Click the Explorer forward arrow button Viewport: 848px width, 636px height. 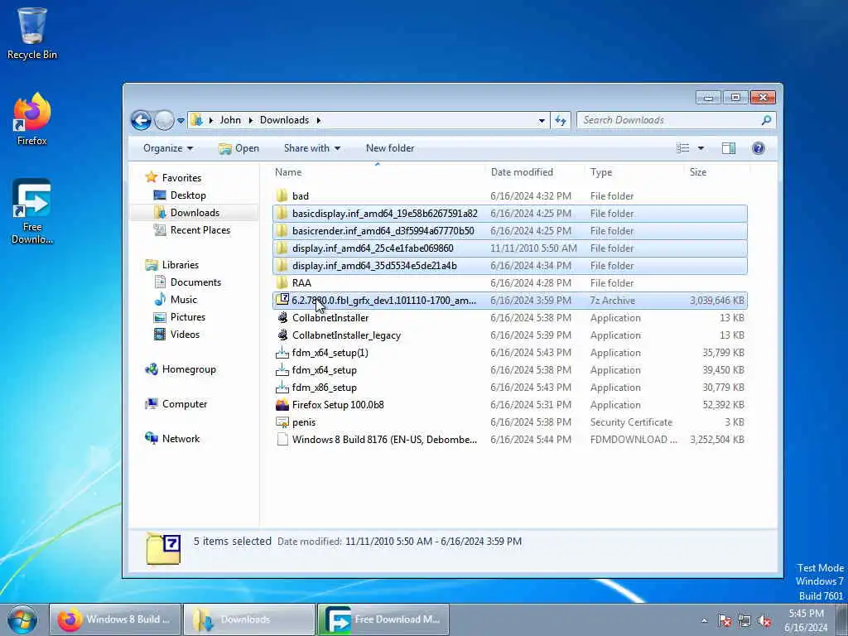164,120
